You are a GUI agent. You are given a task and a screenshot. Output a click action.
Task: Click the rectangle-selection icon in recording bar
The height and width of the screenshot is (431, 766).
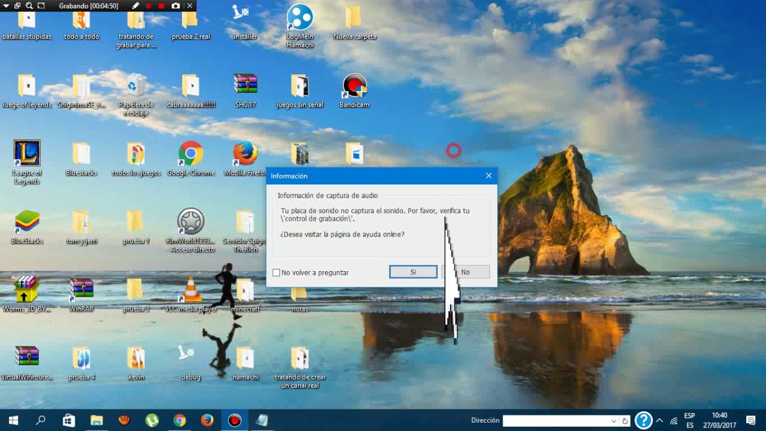(41, 6)
